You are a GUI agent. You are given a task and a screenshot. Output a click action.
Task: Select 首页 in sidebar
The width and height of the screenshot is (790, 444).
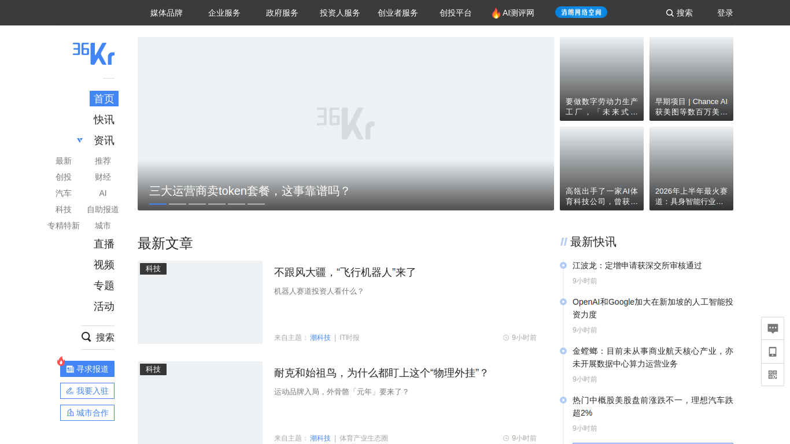tap(104, 99)
